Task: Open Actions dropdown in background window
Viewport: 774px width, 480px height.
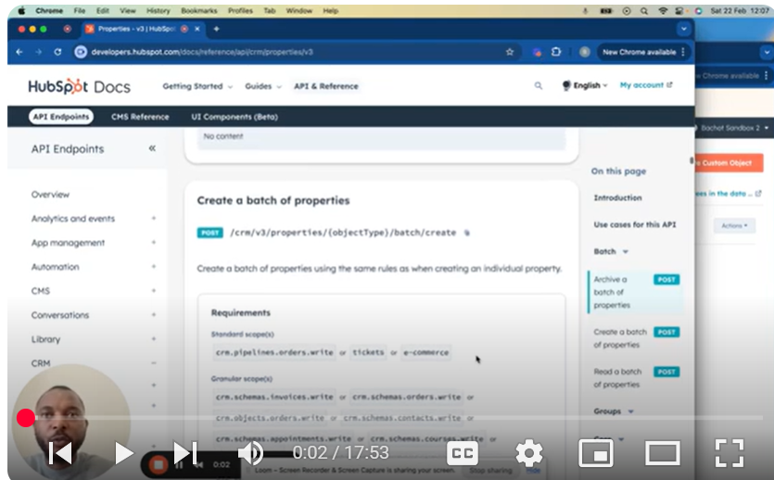Action: pyautogui.click(x=734, y=225)
